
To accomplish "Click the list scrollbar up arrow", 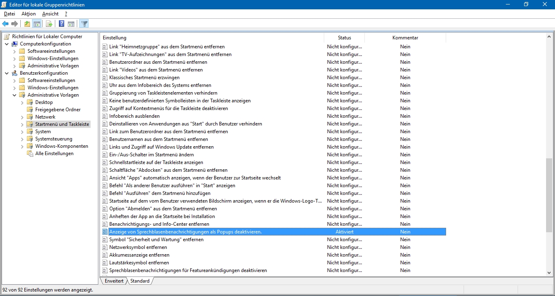I will click(x=549, y=37).
